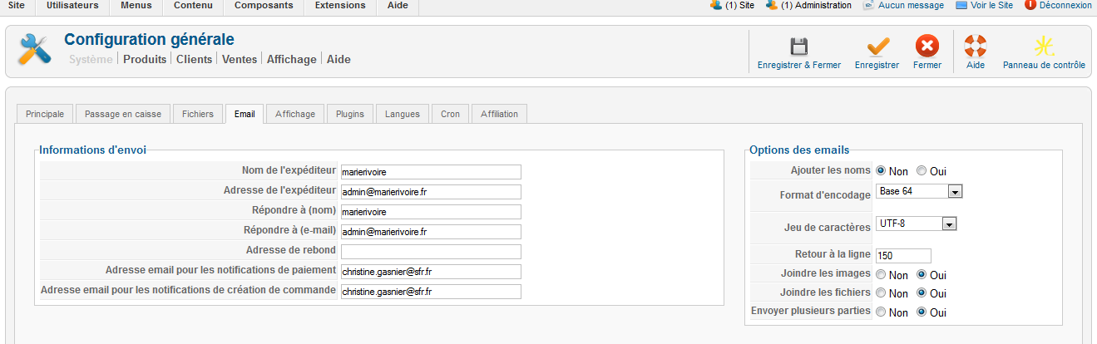Click the Aucun message link
The width and height of the screenshot is (1097, 344).
[911, 6]
